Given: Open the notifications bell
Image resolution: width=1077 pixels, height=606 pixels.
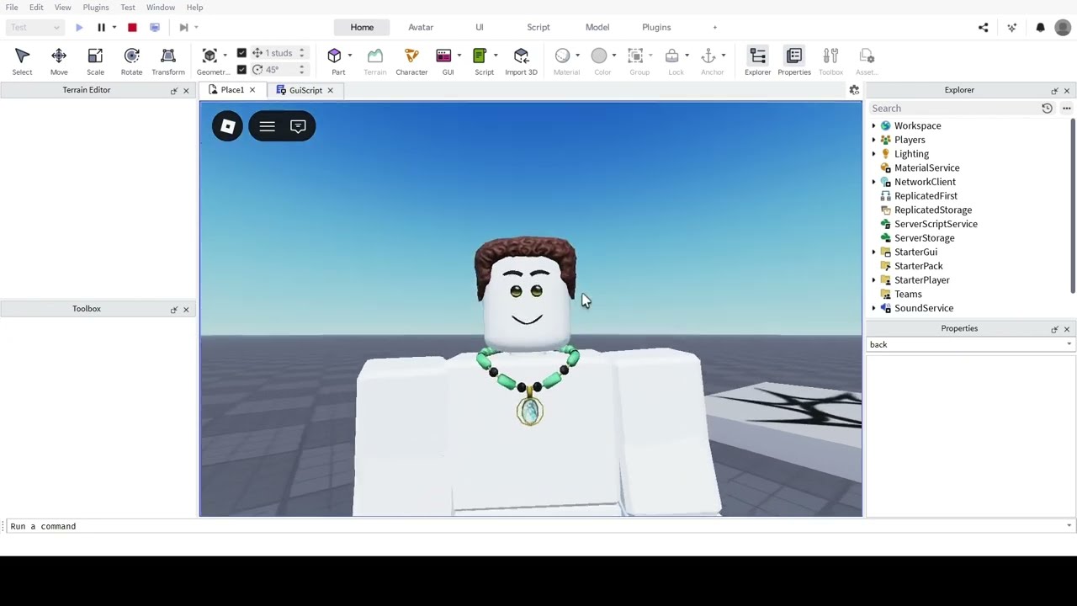Looking at the screenshot, I should pos(1040,27).
